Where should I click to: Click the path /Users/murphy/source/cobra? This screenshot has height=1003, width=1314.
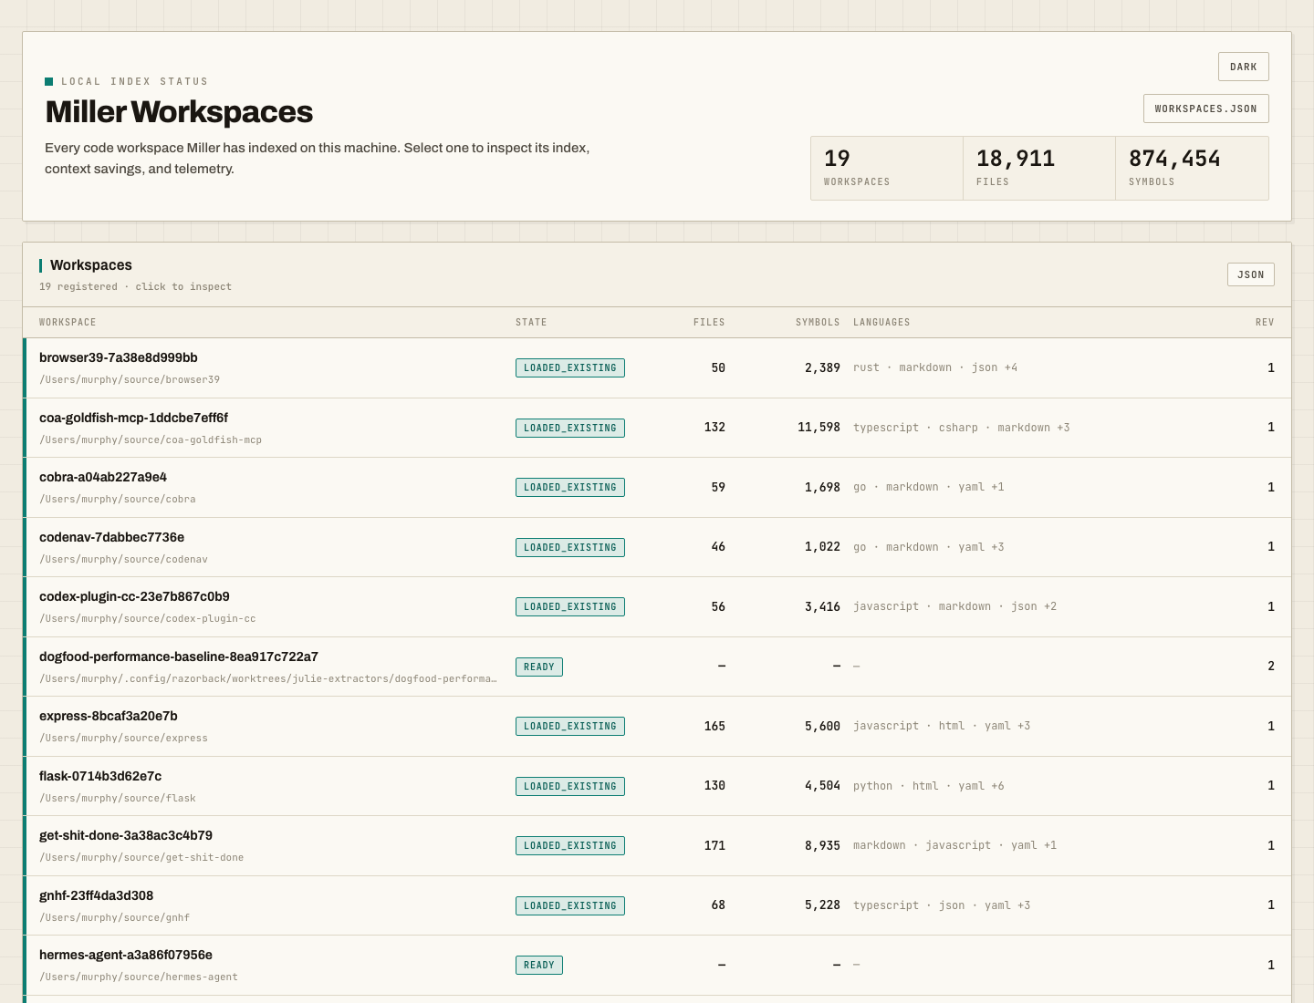point(118,500)
